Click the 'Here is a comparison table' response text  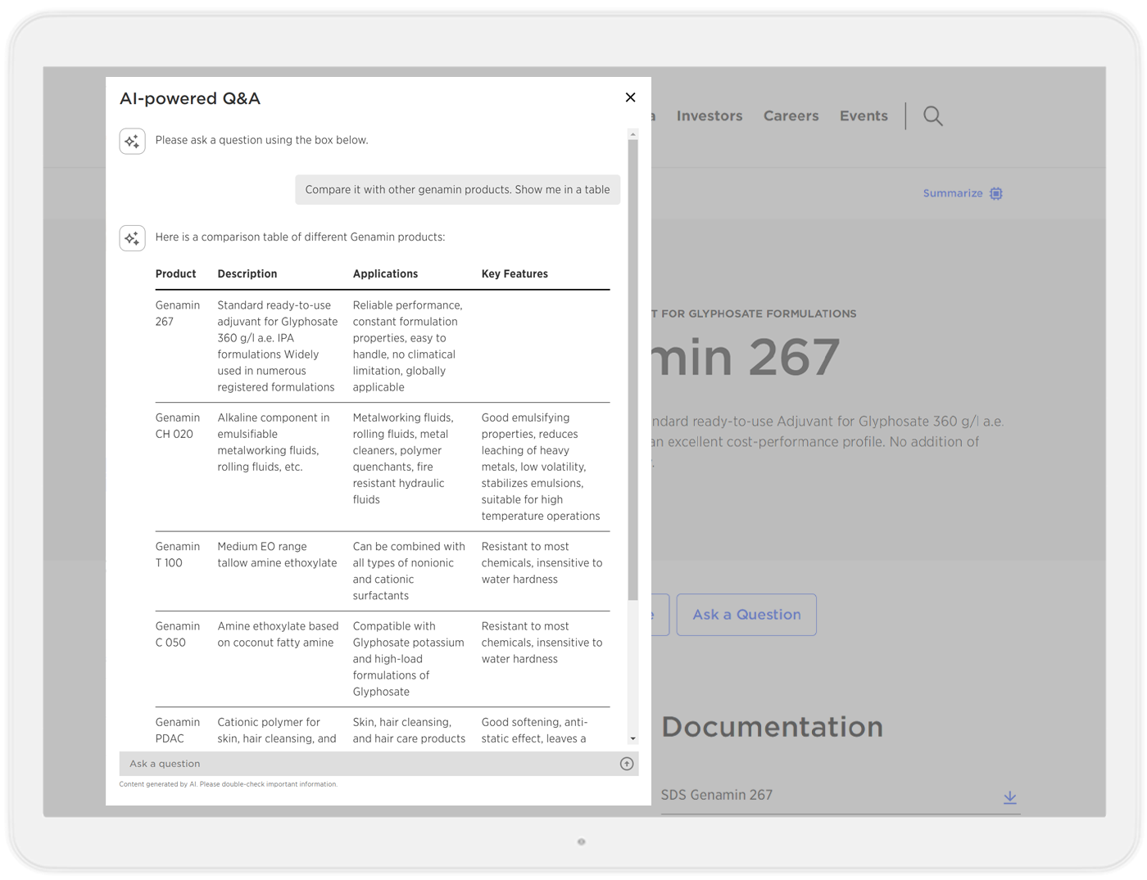(301, 237)
